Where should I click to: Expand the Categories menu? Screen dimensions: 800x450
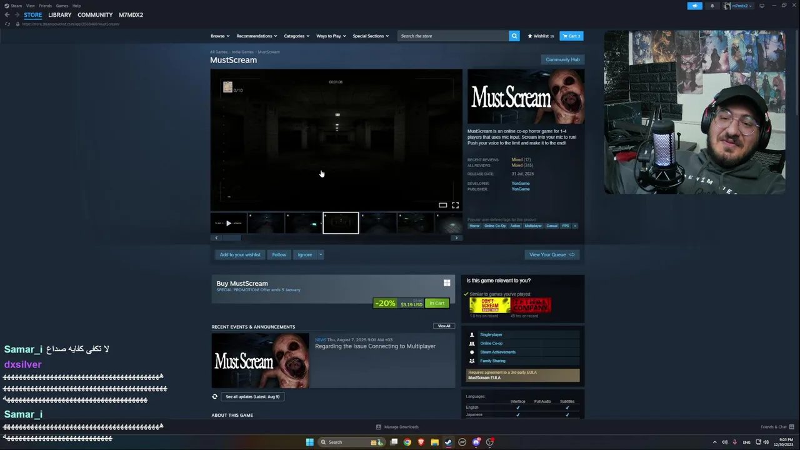click(x=296, y=36)
